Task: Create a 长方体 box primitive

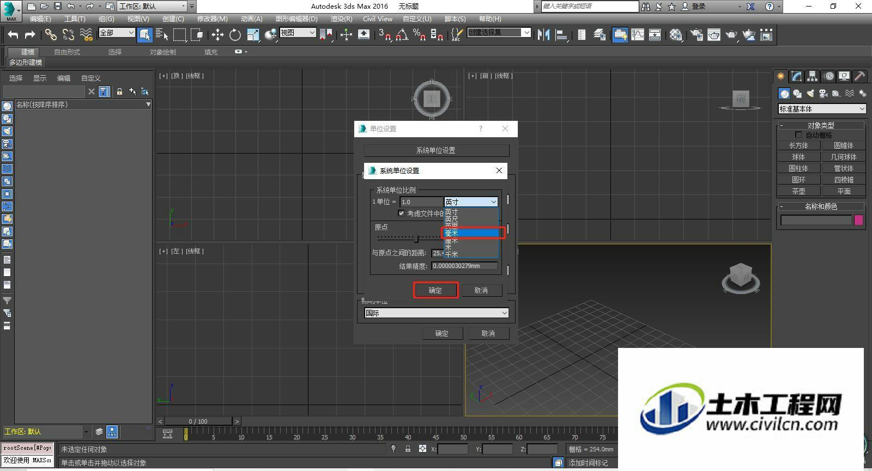Action: (798, 145)
